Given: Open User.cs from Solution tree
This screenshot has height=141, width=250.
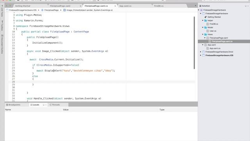Looking at the screenshot, I should (213, 31).
